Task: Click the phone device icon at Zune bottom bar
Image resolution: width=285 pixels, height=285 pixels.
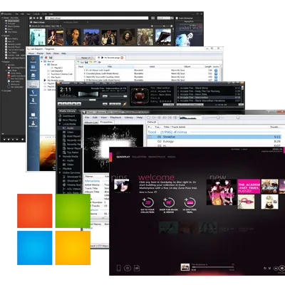Action: [118, 268]
